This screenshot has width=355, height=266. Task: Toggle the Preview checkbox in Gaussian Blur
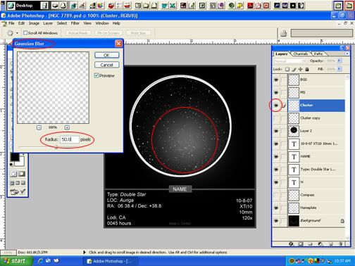click(x=96, y=75)
